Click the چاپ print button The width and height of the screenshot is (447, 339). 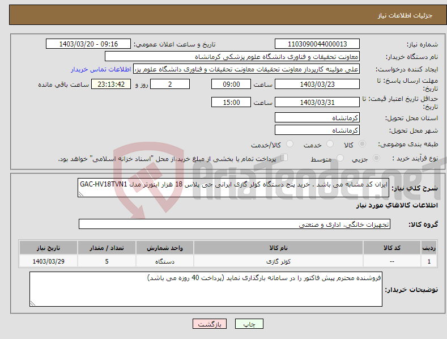coord(249,324)
